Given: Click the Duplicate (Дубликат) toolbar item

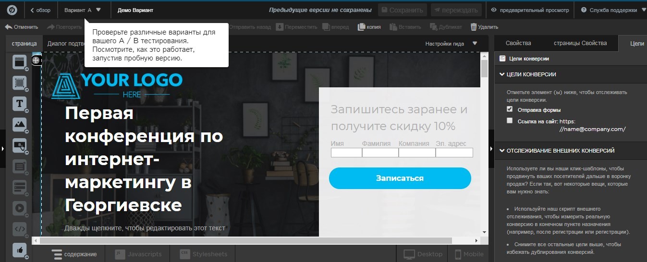Looking at the screenshot, I should 446,27.
